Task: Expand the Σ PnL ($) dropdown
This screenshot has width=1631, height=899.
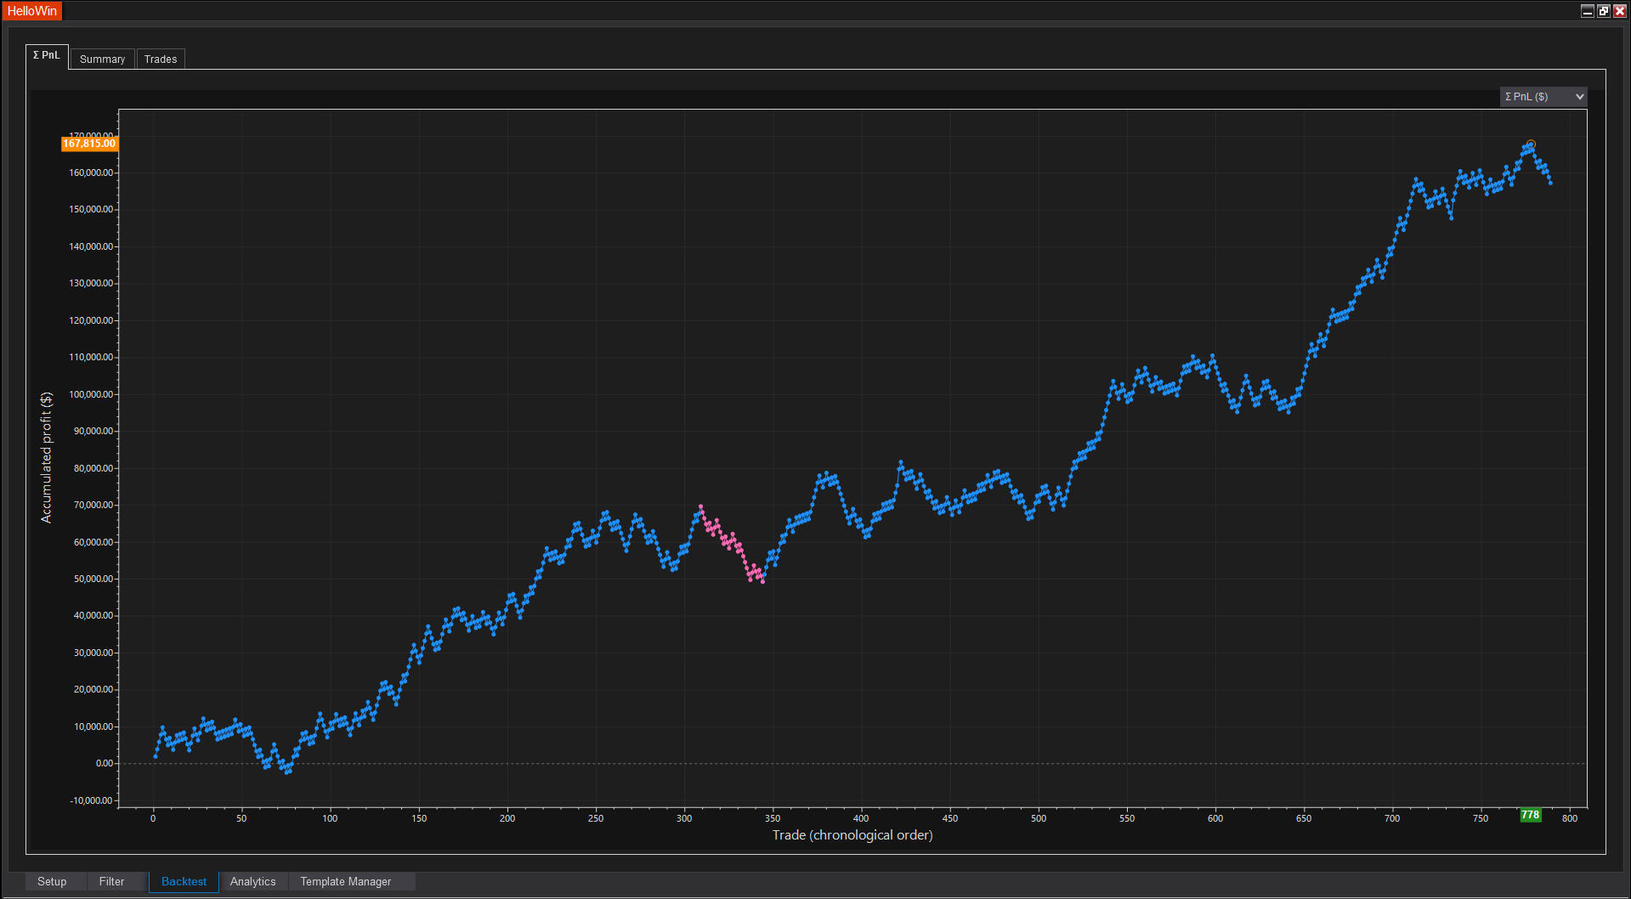Action: (1543, 97)
